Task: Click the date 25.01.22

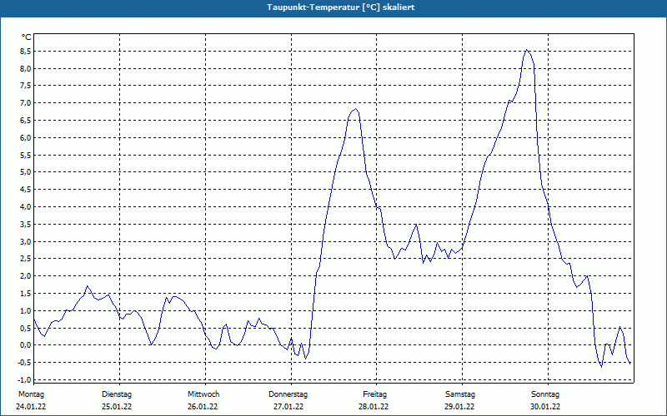Action: click(117, 407)
